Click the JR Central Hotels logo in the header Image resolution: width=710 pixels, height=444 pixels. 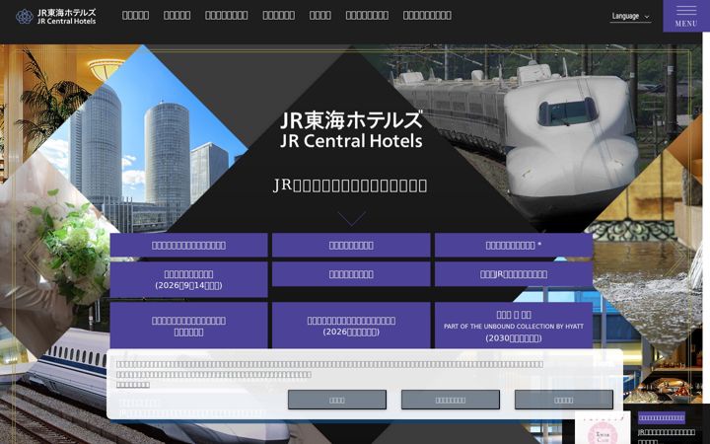(55, 17)
